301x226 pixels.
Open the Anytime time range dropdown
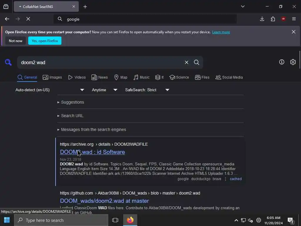click(105, 90)
